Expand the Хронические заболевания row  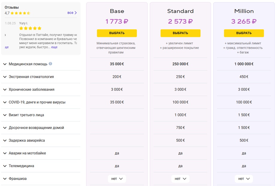coord(41,90)
